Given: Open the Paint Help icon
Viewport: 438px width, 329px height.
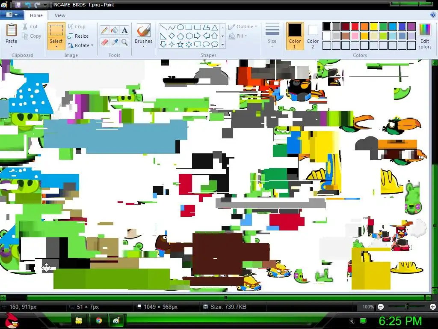Looking at the screenshot, I should (x=434, y=15).
